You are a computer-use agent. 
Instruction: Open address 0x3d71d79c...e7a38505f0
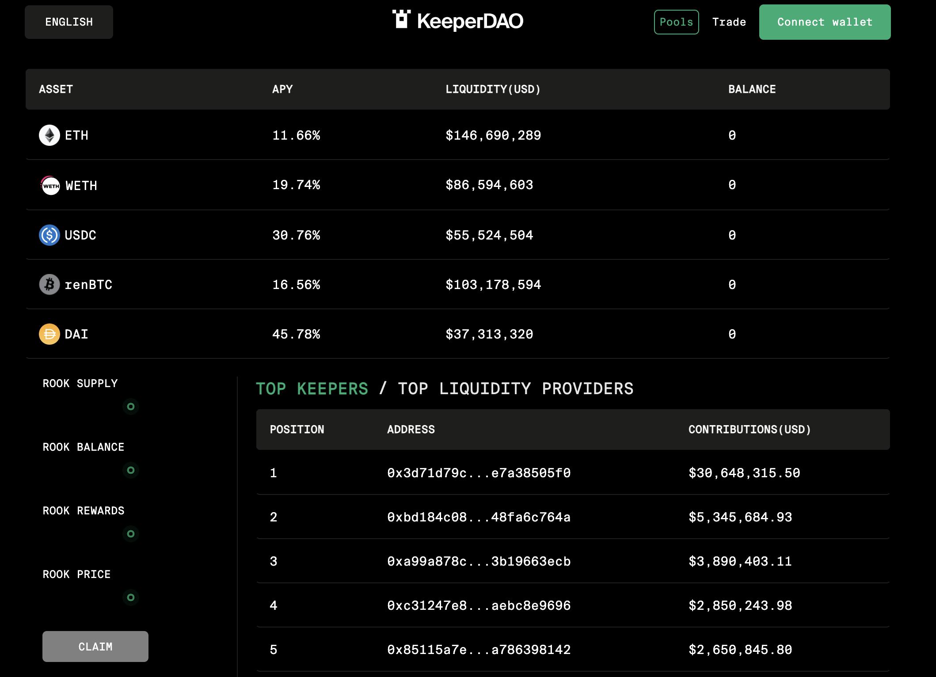[479, 473]
